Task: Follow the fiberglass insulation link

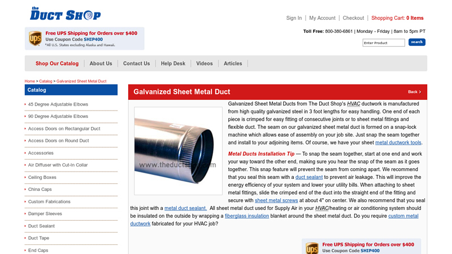Action: tap(247, 216)
